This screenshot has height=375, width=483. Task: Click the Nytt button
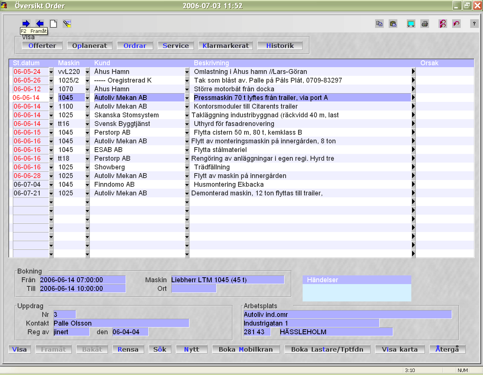tap(192, 349)
